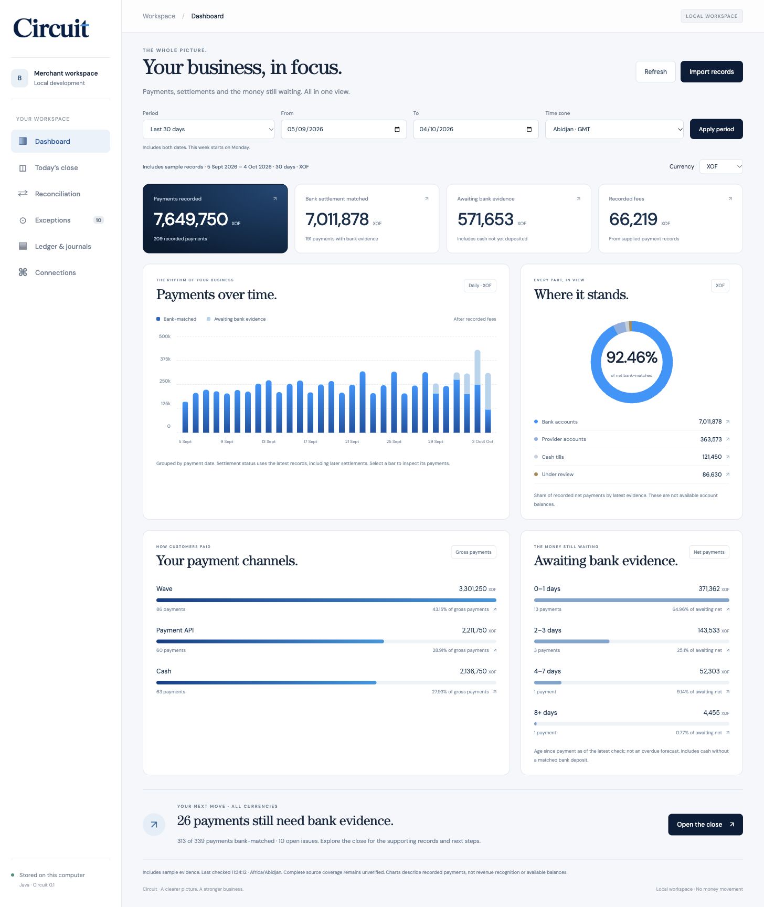Click the Recorded fees value 66,219

pos(633,219)
